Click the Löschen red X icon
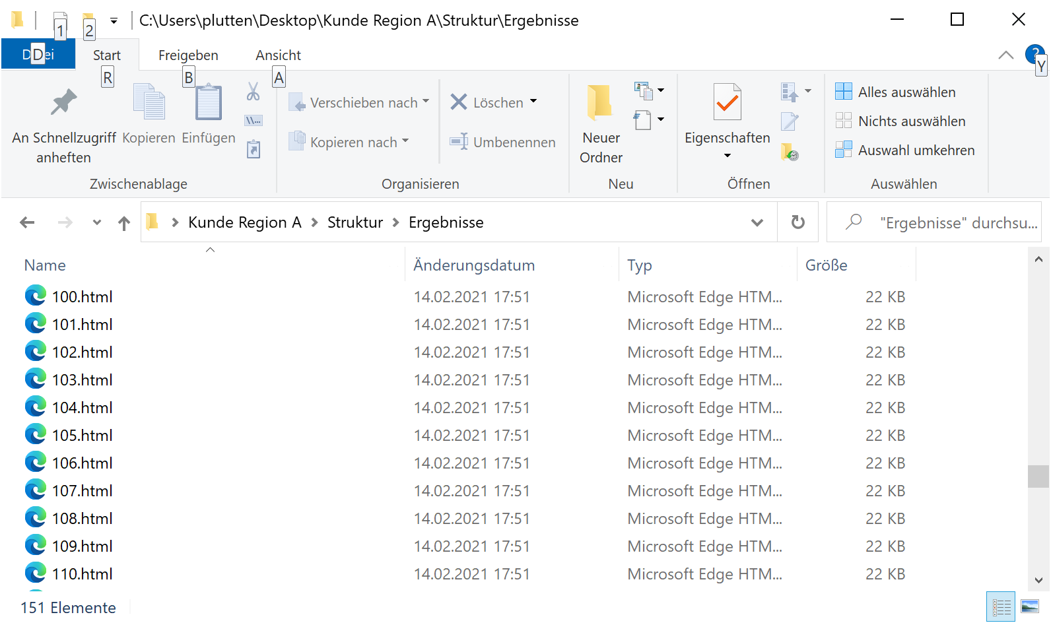The image size is (1051, 623). tap(459, 102)
